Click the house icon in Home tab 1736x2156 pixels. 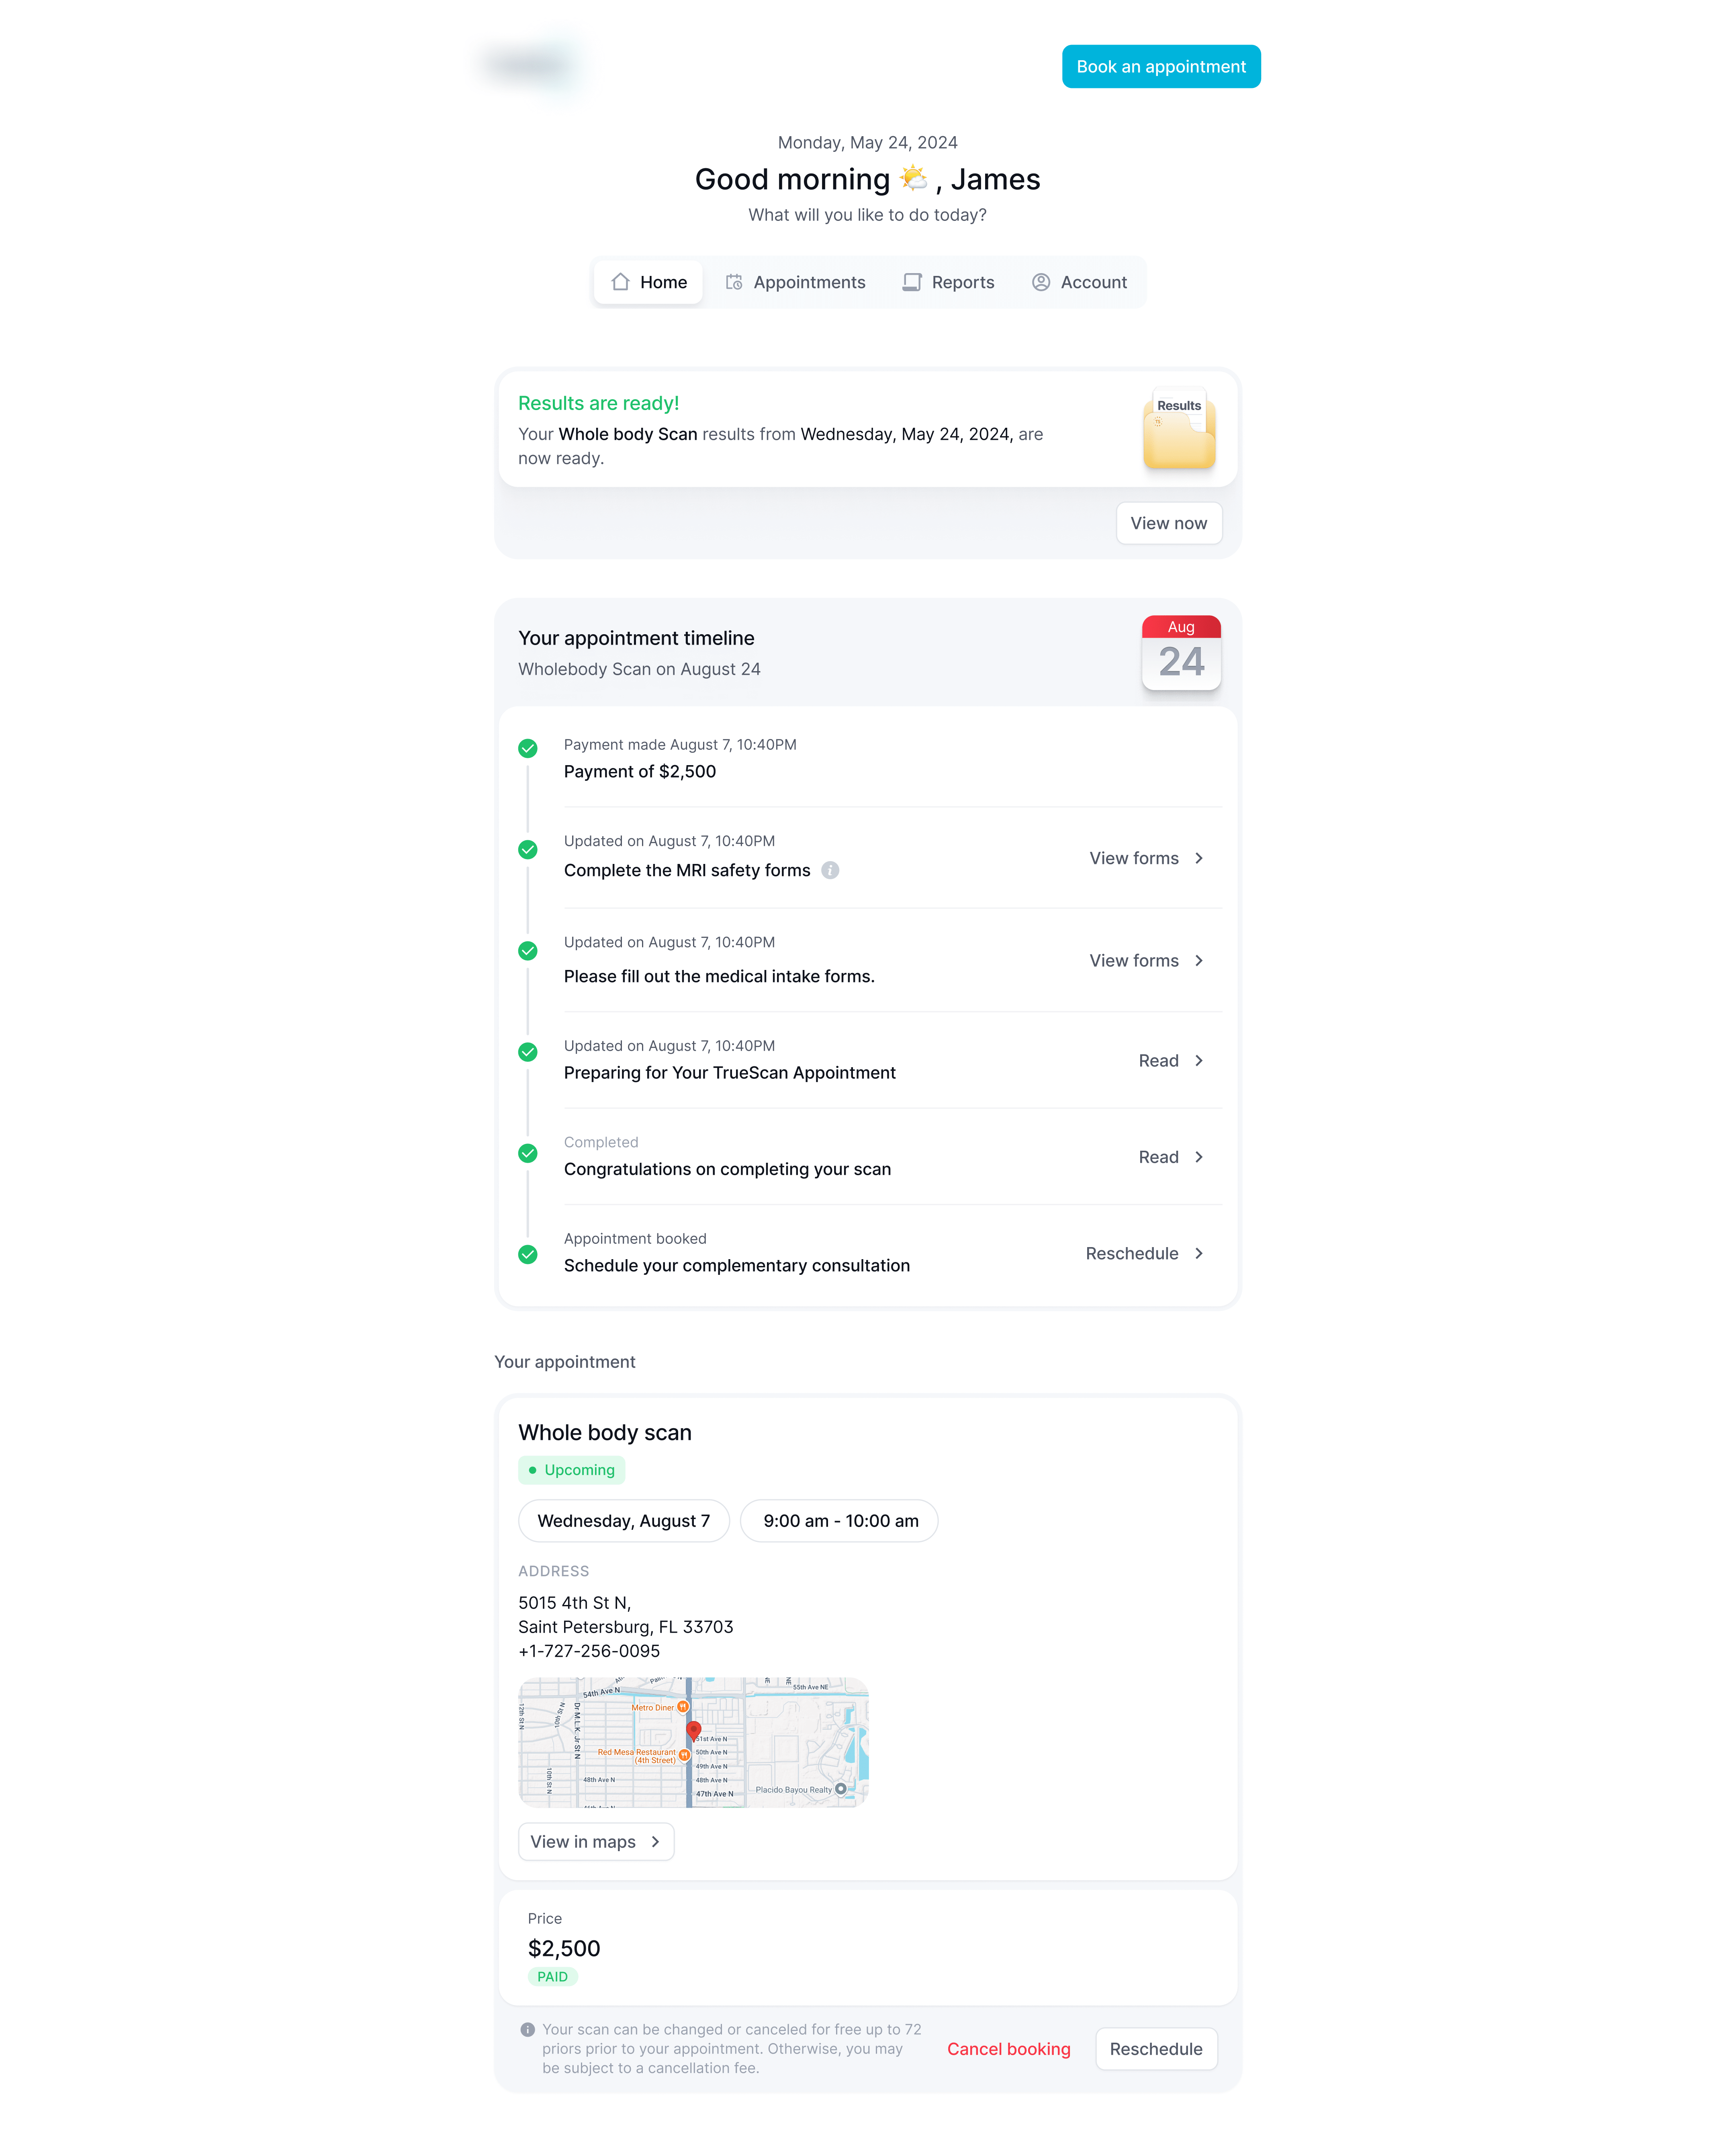click(620, 282)
